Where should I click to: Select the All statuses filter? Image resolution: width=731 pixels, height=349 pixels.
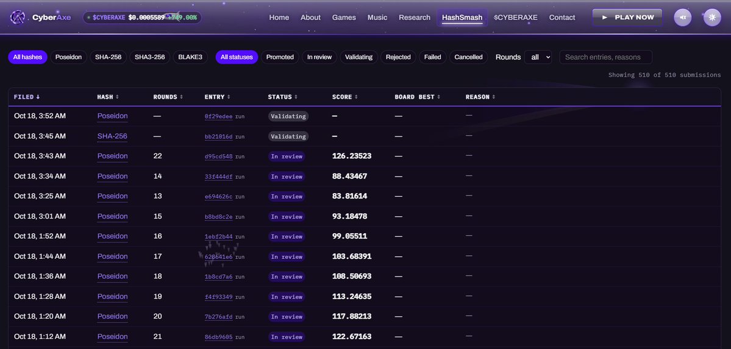click(x=237, y=57)
